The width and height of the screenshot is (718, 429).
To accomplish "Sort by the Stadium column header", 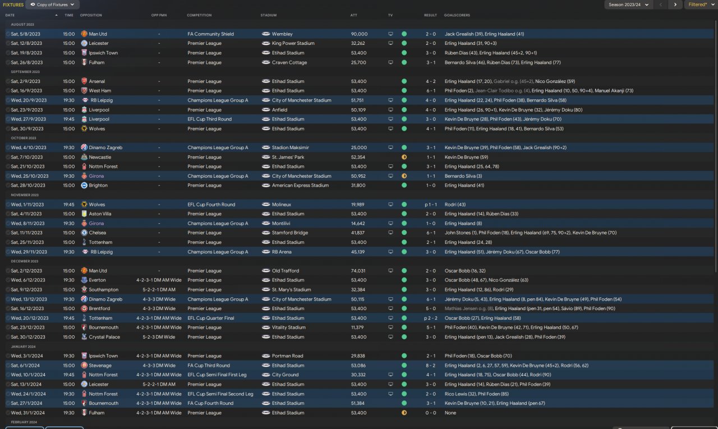I will click(269, 15).
